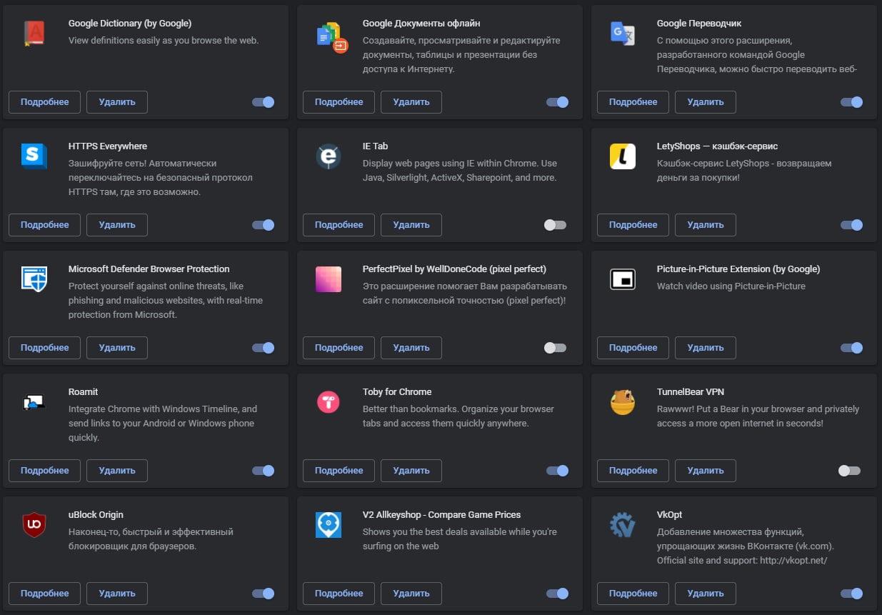Enable the PerfectPixel extension toggle
The width and height of the screenshot is (882, 615).
tap(555, 348)
